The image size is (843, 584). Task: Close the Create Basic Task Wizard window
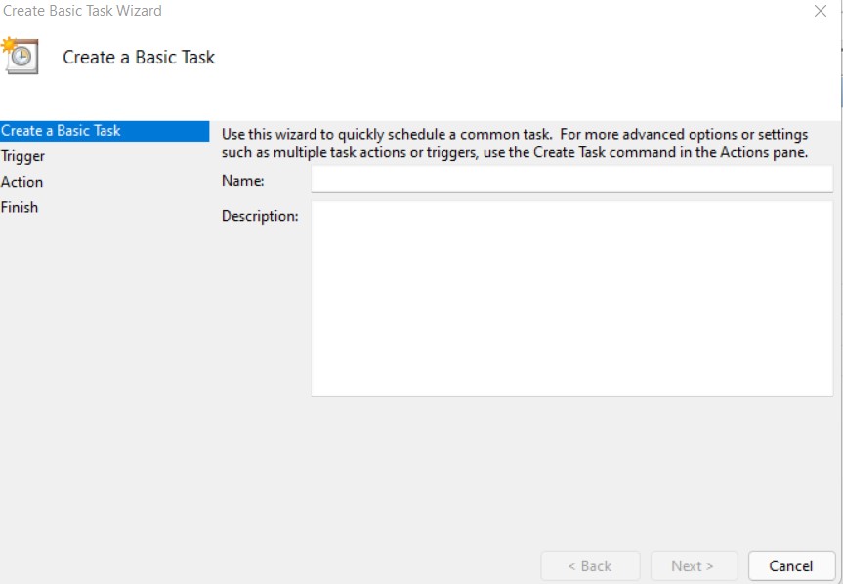pos(820,12)
